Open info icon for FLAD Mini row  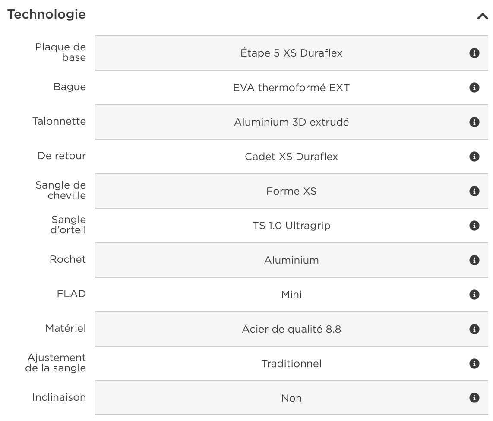[x=474, y=295]
